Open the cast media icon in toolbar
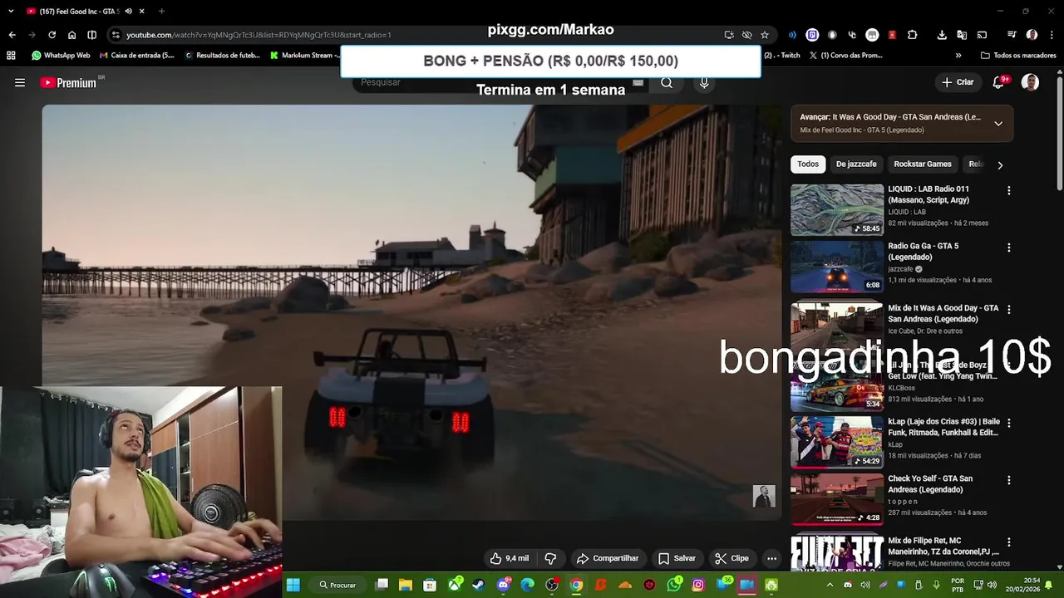Image resolution: width=1064 pixels, height=598 pixels. (x=982, y=35)
